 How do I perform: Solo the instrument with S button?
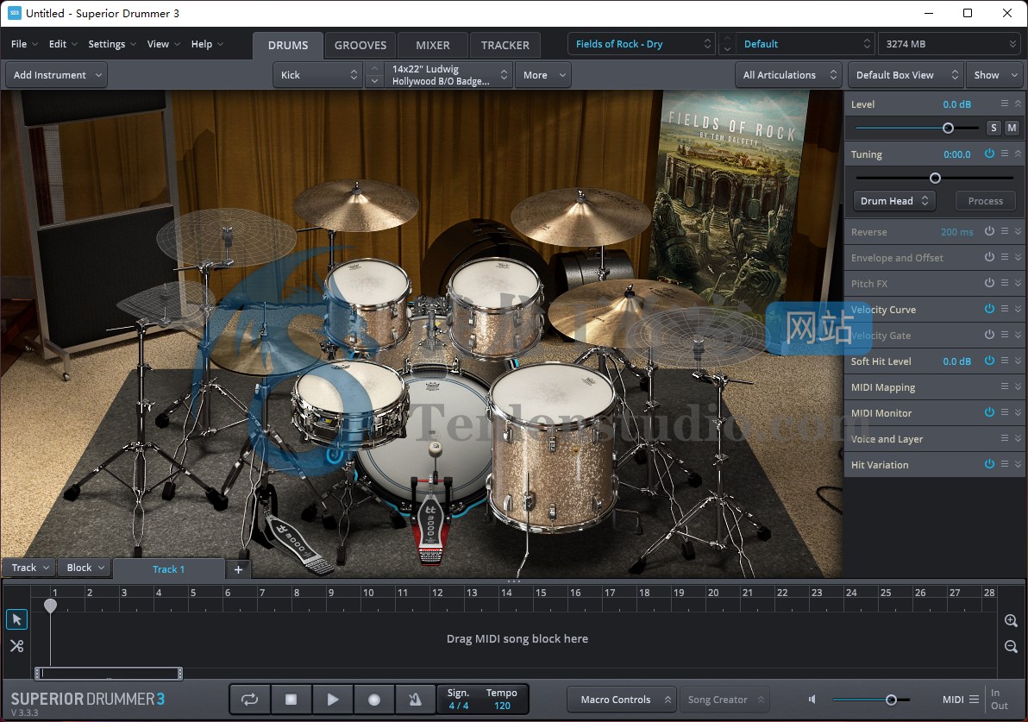[994, 128]
